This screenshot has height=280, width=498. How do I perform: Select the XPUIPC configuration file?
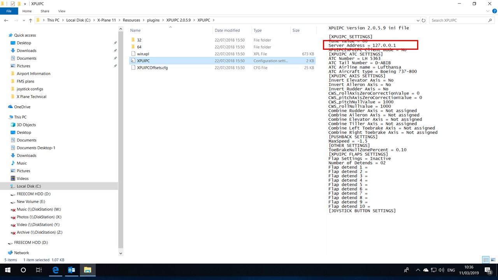[222, 61]
